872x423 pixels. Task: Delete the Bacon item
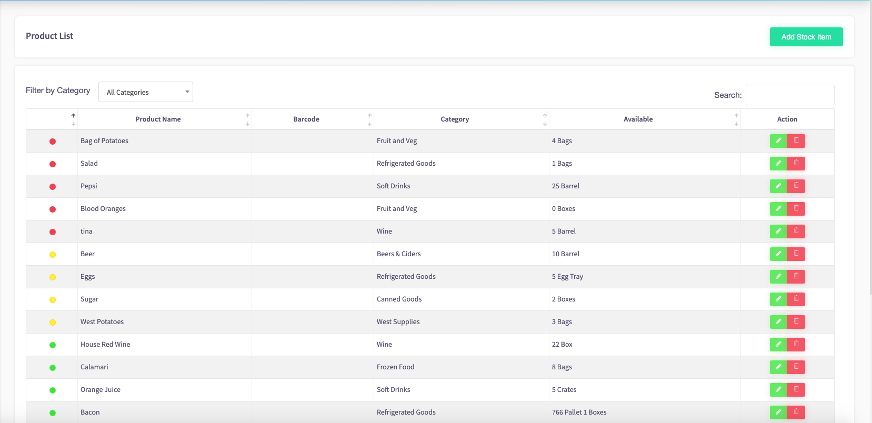pyautogui.click(x=796, y=412)
